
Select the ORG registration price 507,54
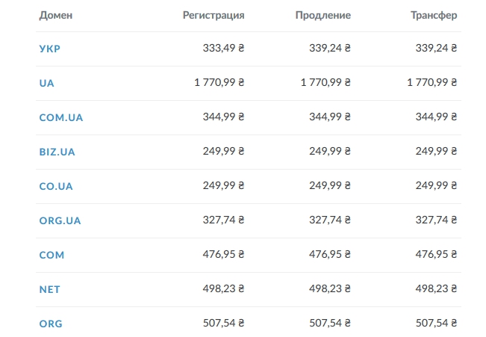(x=223, y=324)
